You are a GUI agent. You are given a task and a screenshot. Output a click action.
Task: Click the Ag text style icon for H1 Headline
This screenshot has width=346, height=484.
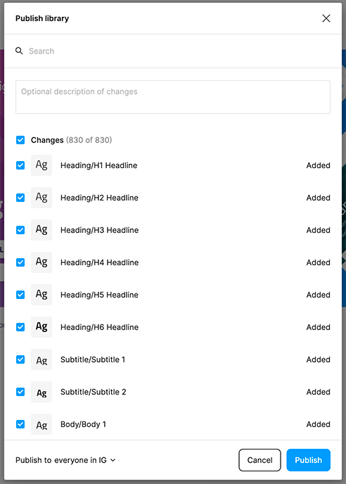[x=41, y=165]
